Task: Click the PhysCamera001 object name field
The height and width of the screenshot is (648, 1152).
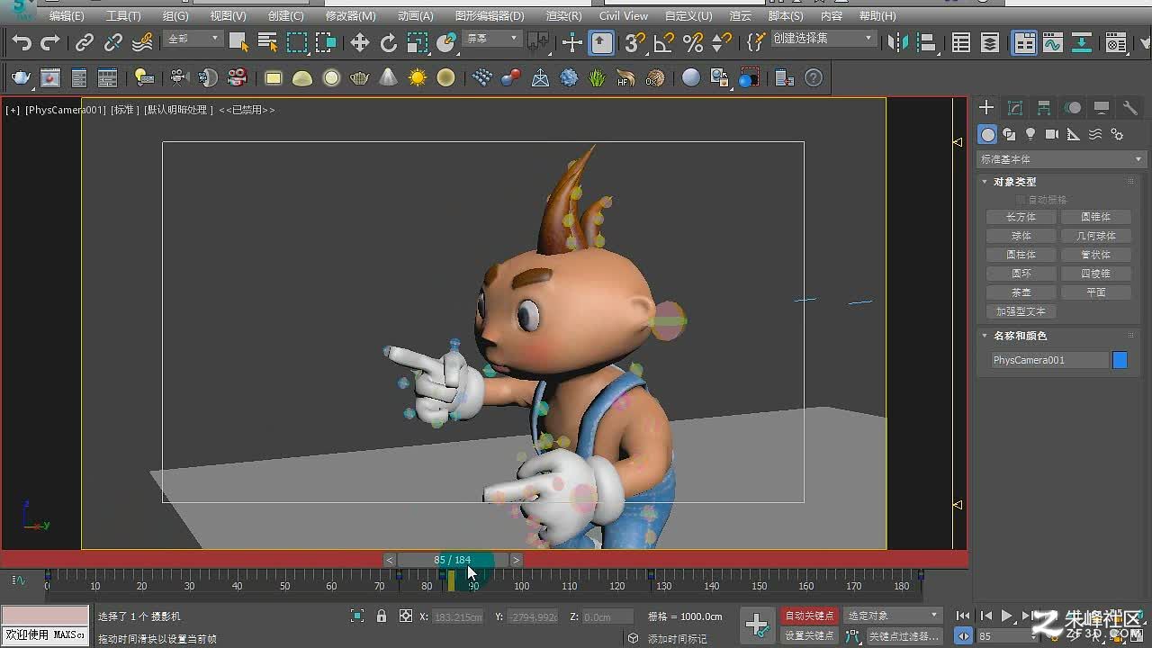Action: coord(1049,360)
